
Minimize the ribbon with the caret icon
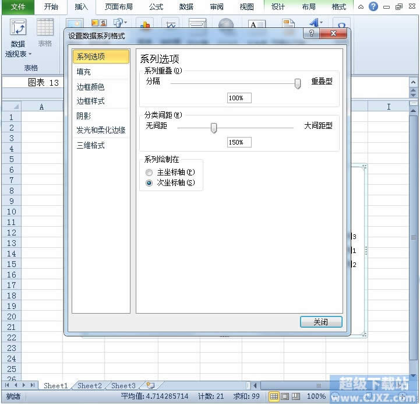coord(361,6)
